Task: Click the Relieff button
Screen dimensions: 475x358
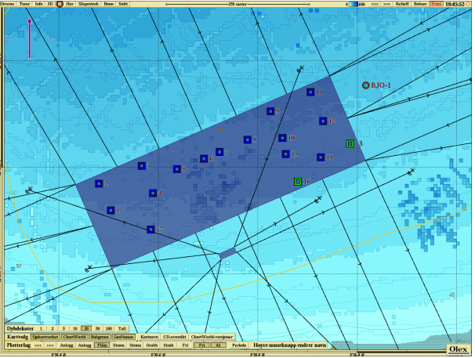Action: pos(401,4)
